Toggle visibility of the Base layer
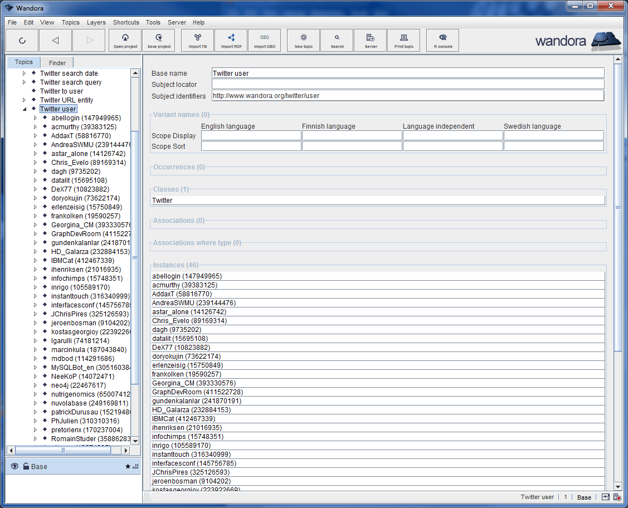The height and width of the screenshot is (508, 628). point(14,466)
